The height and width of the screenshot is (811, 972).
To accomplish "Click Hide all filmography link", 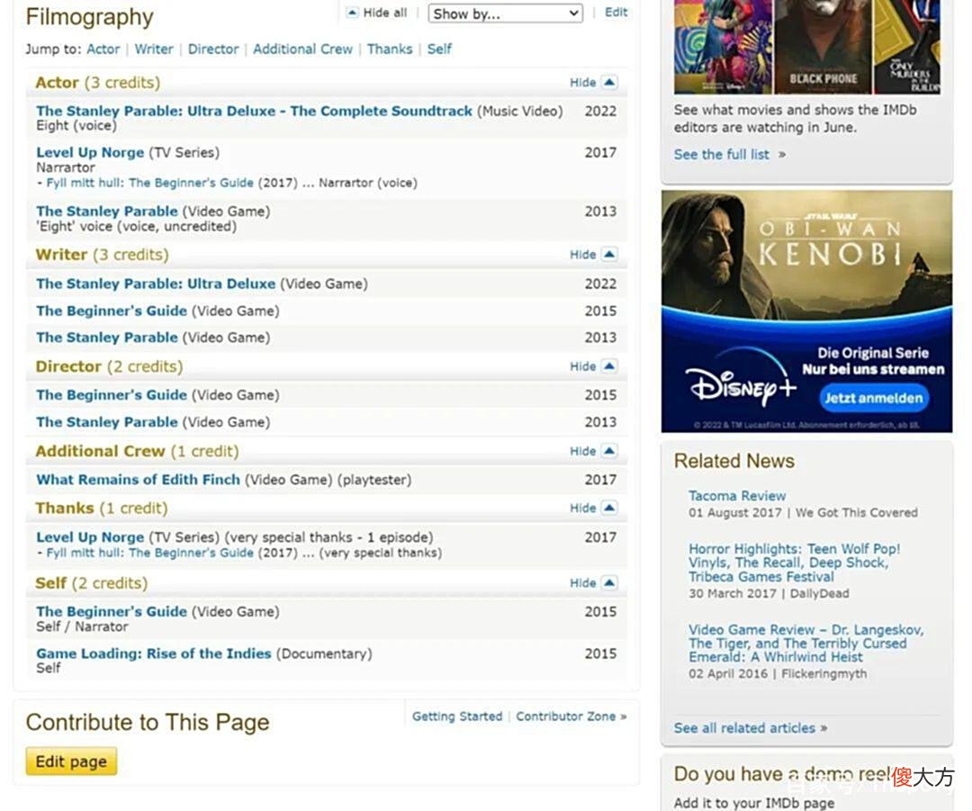I will click(385, 13).
